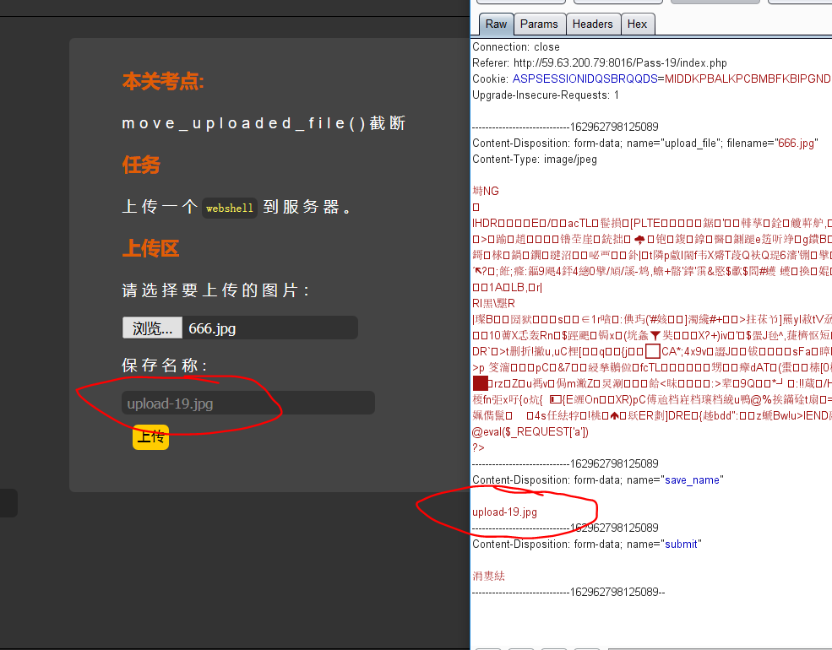
Task: Click the ?> closing PHP tag line
Action: (478, 447)
